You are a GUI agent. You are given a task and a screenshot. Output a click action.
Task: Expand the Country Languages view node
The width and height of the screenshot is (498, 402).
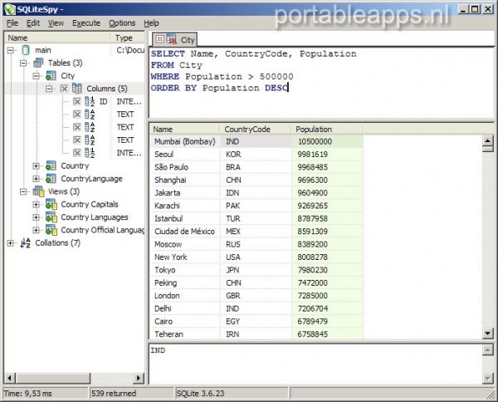[36, 218]
